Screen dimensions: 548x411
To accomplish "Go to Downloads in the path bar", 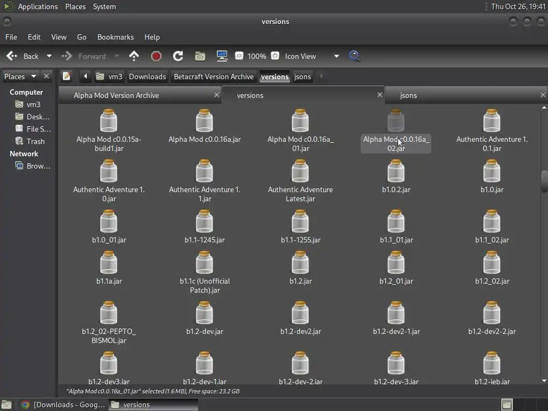I will tap(147, 77).
